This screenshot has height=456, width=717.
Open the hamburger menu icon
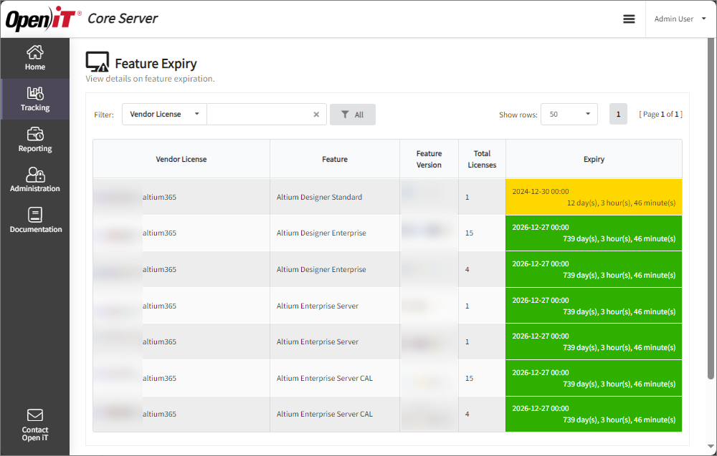(x=629, y=19)
